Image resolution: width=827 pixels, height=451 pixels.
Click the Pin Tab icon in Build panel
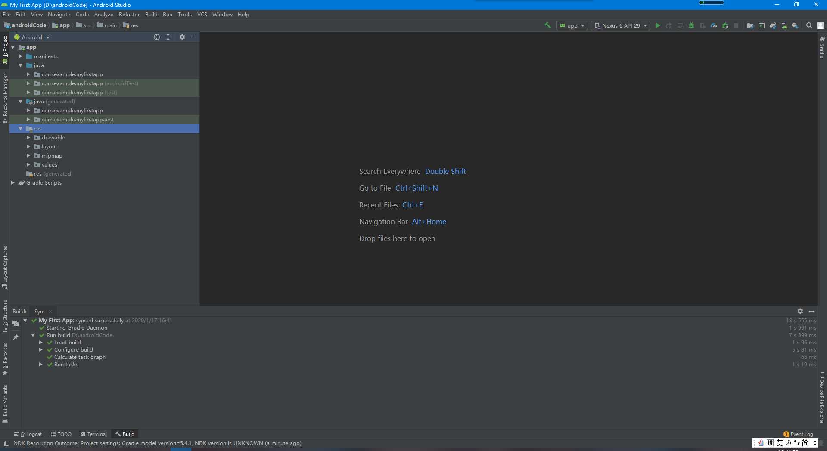(x=16, y=337)
